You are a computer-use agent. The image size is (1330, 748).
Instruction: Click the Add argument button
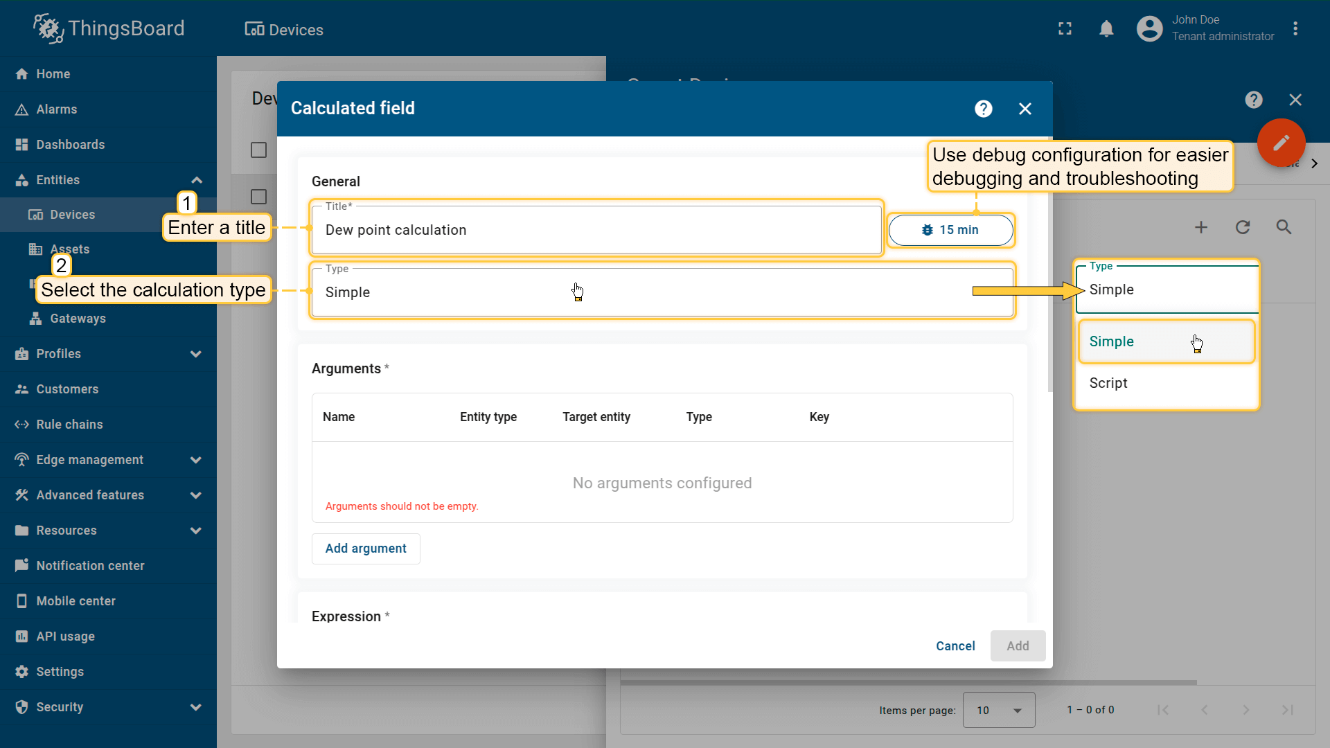[366, 549]
